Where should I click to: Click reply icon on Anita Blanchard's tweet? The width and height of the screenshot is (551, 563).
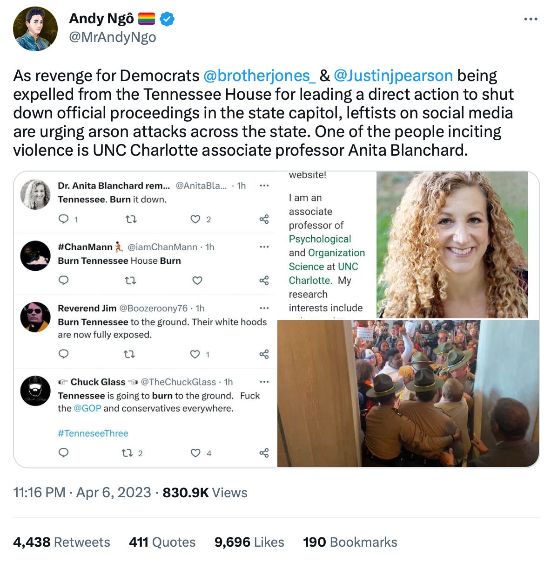(64, 219)
